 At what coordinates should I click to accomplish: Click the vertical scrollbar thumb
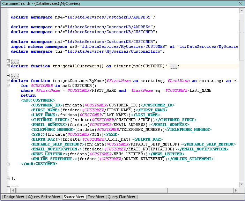[x=242, y=40]
